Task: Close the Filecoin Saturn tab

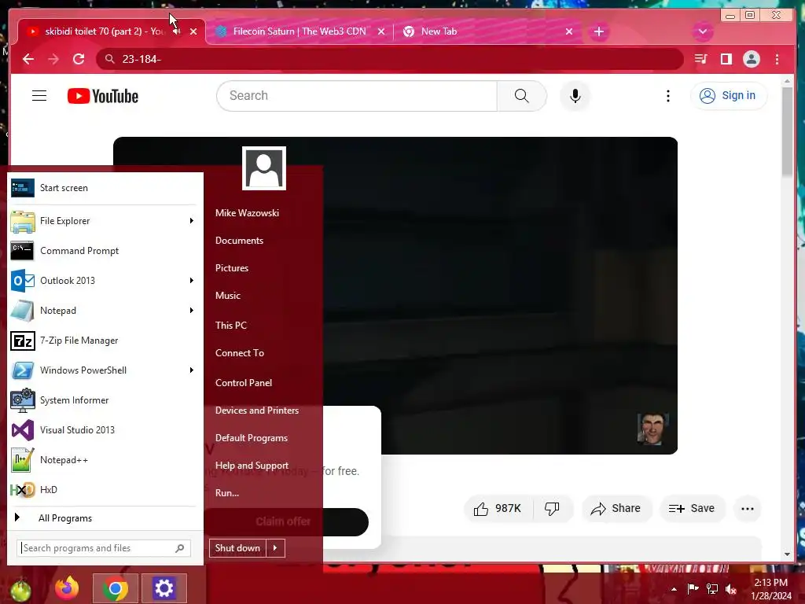Action: (x=381, y=31)
